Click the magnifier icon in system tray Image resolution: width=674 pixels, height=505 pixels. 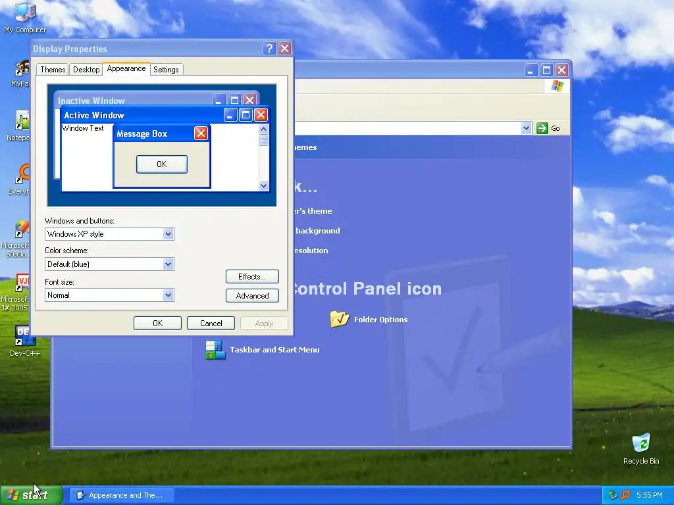coord(626,495)
